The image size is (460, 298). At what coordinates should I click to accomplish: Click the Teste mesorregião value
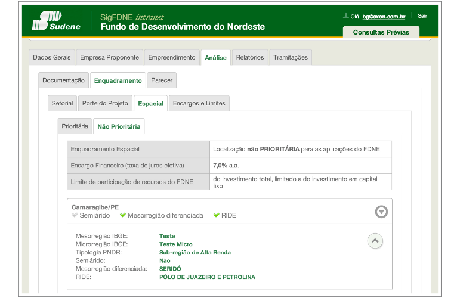pos(167,236)
